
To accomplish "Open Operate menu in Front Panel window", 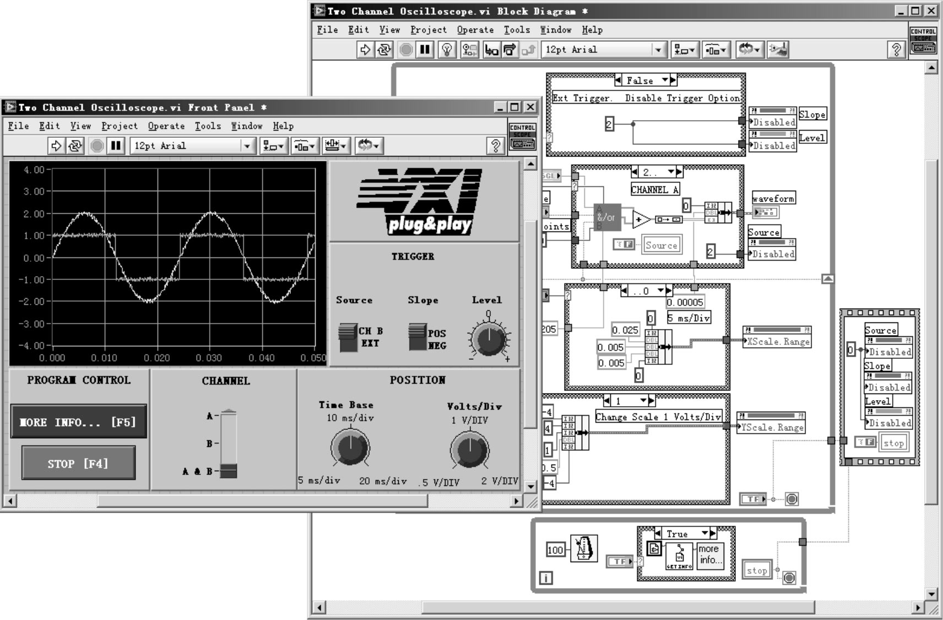I will click(166, 126).
